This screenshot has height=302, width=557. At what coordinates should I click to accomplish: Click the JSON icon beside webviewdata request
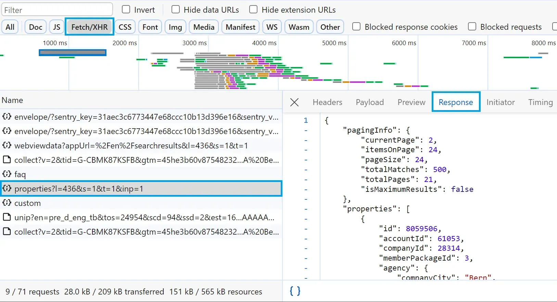tap(7, 145)
